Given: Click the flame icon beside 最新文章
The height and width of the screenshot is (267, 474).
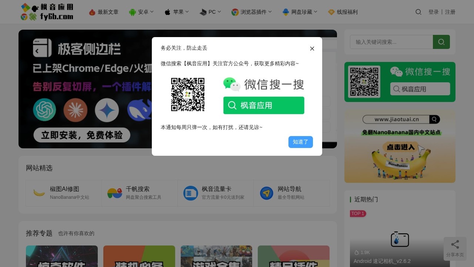Looking at the screenshot, I should (92, 12).
